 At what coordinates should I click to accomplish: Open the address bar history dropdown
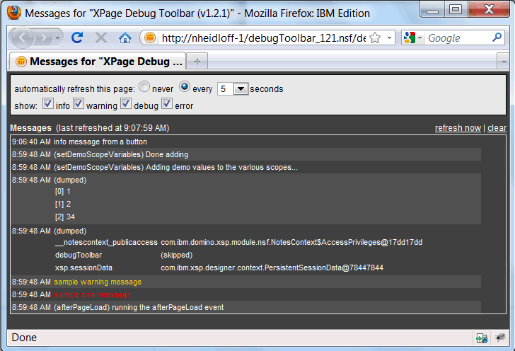coord(389,38)
